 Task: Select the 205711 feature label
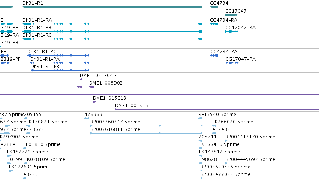click(x=208, y=137)
